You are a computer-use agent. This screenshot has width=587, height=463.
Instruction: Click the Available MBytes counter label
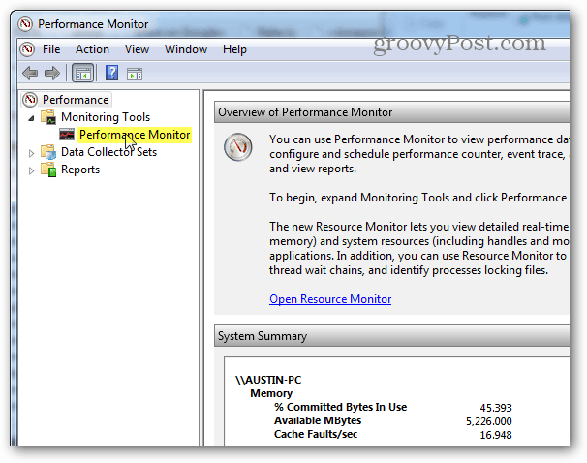pyautogui.click(x=318, y=420)
